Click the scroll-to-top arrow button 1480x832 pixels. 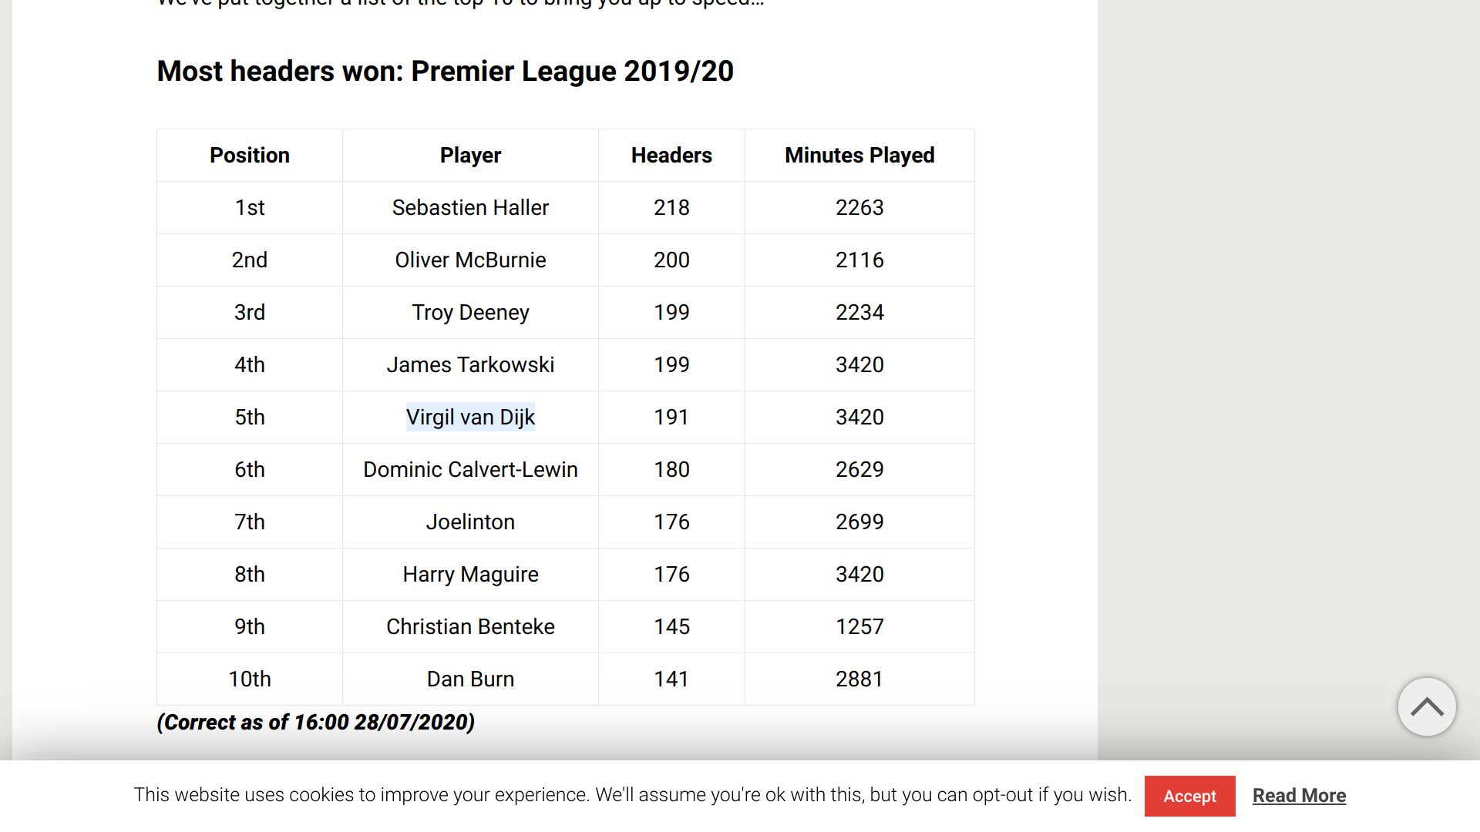click(x=1427, y=706)
